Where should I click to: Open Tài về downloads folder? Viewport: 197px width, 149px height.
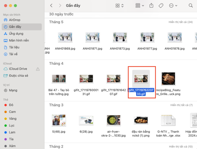(x=22, y=54)
